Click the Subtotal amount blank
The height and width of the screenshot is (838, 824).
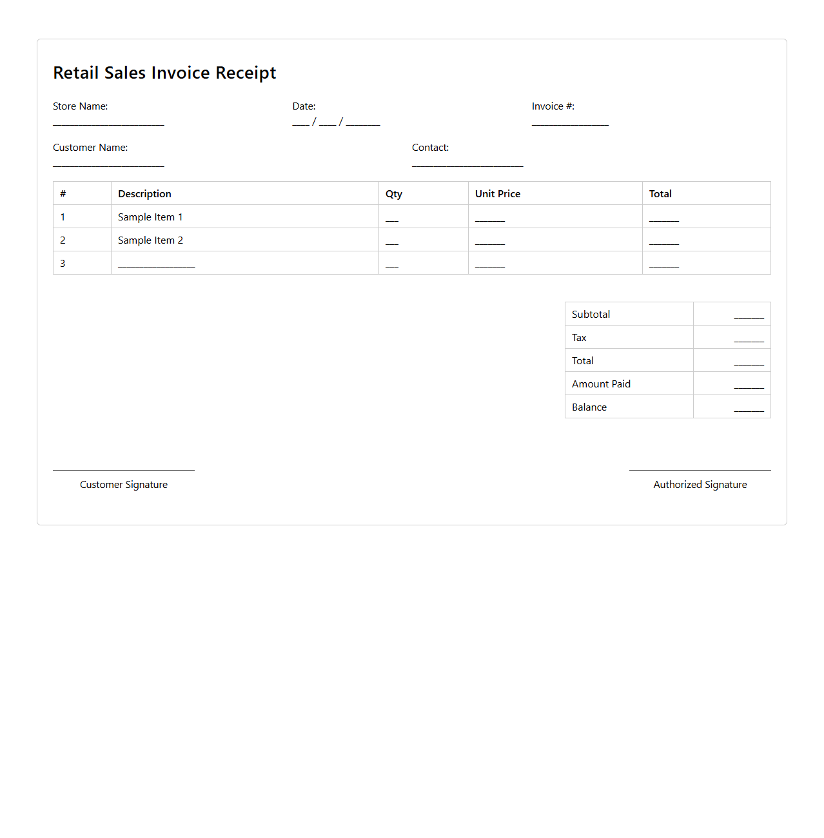(749, 316)
